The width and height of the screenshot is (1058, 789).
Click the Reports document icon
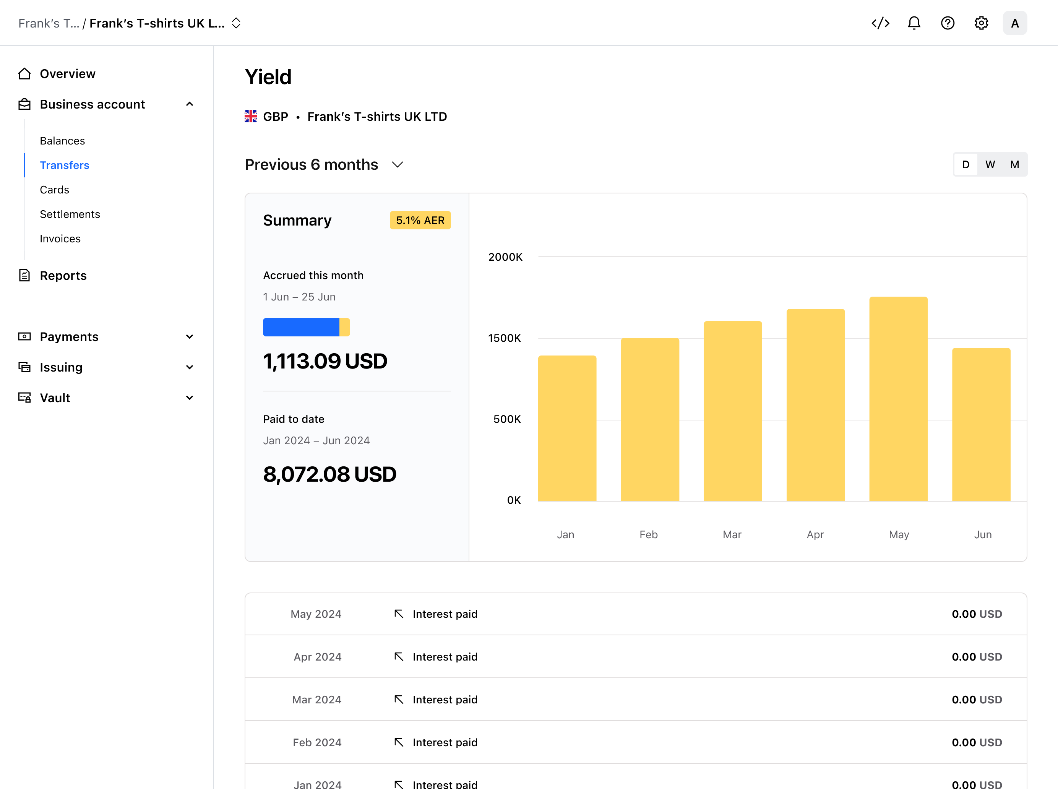click(x=24, y=276)
